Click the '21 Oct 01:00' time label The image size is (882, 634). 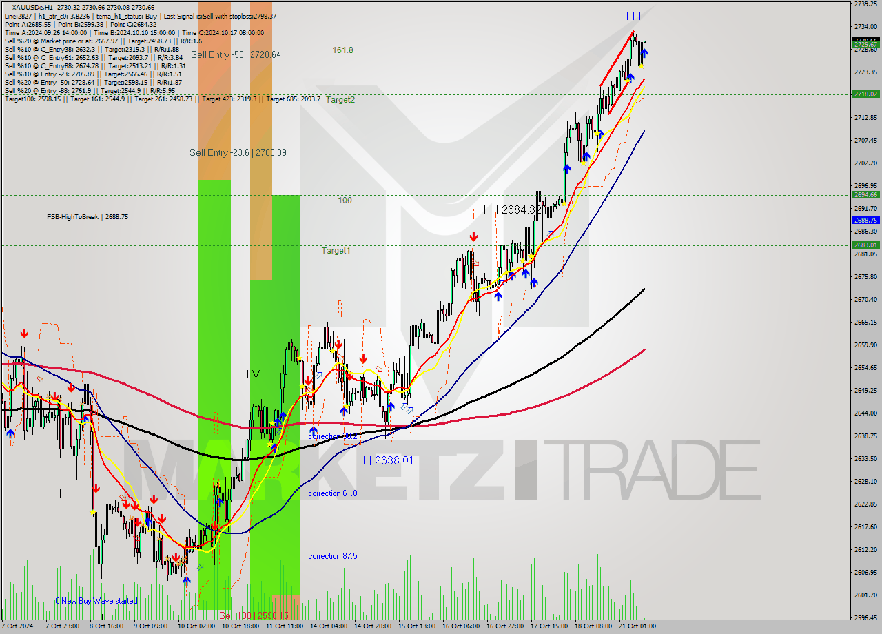(637, 626)
